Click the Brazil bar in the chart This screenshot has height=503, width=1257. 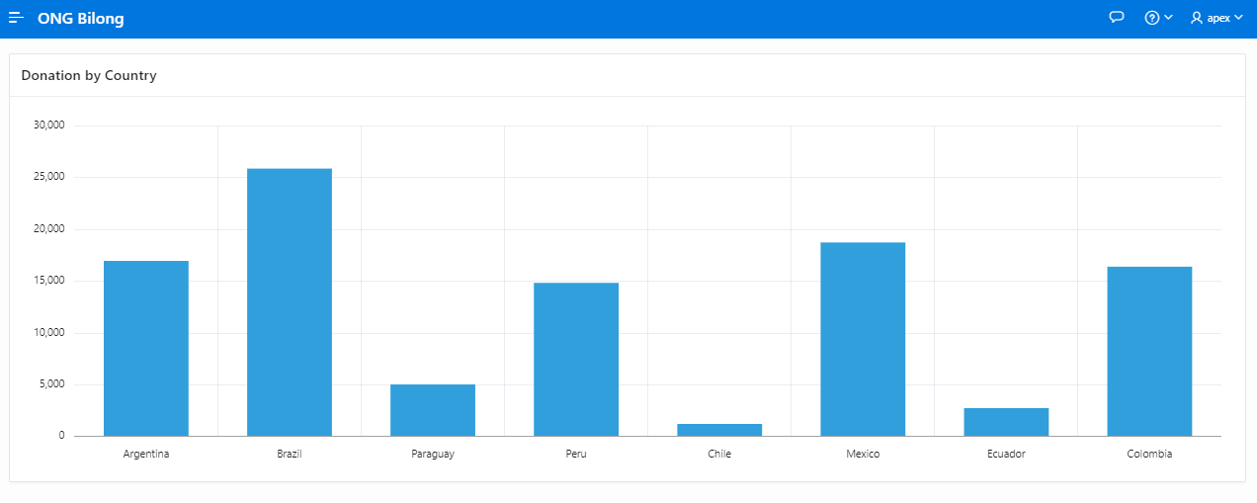click(x=290, y=302)
